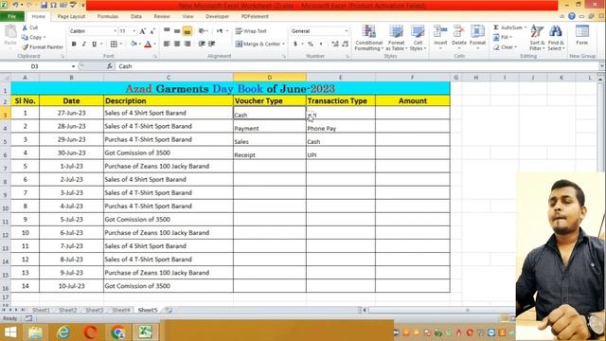
Task: Open Chrome from the taskbar
Action: [x=117, y=332]
